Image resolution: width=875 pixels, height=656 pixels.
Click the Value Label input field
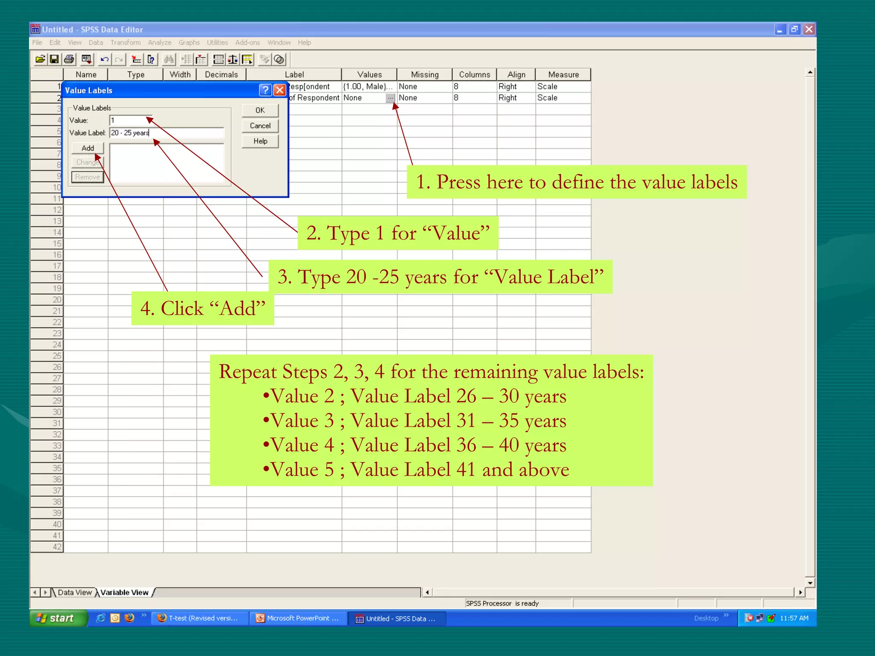(167, 133)
